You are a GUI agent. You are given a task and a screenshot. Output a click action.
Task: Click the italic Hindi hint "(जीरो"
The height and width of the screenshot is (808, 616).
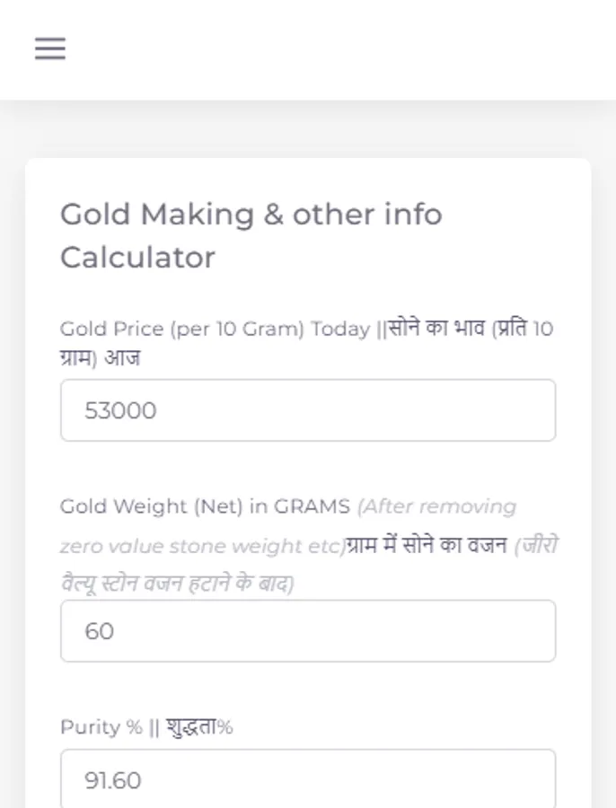536,546
